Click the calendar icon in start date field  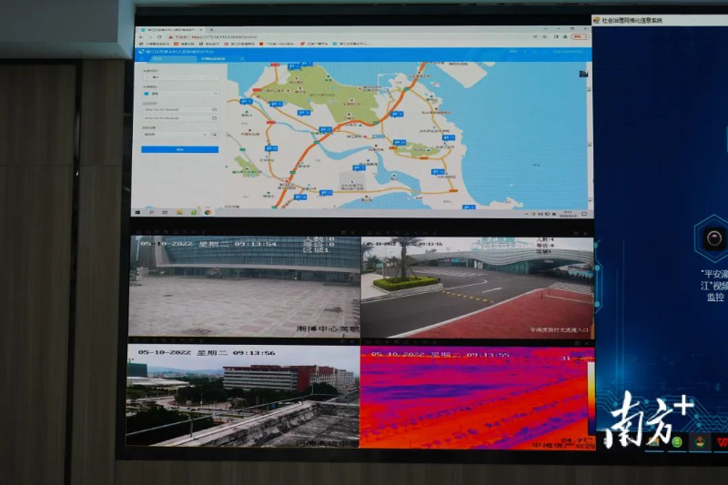[x=215, y=109]
